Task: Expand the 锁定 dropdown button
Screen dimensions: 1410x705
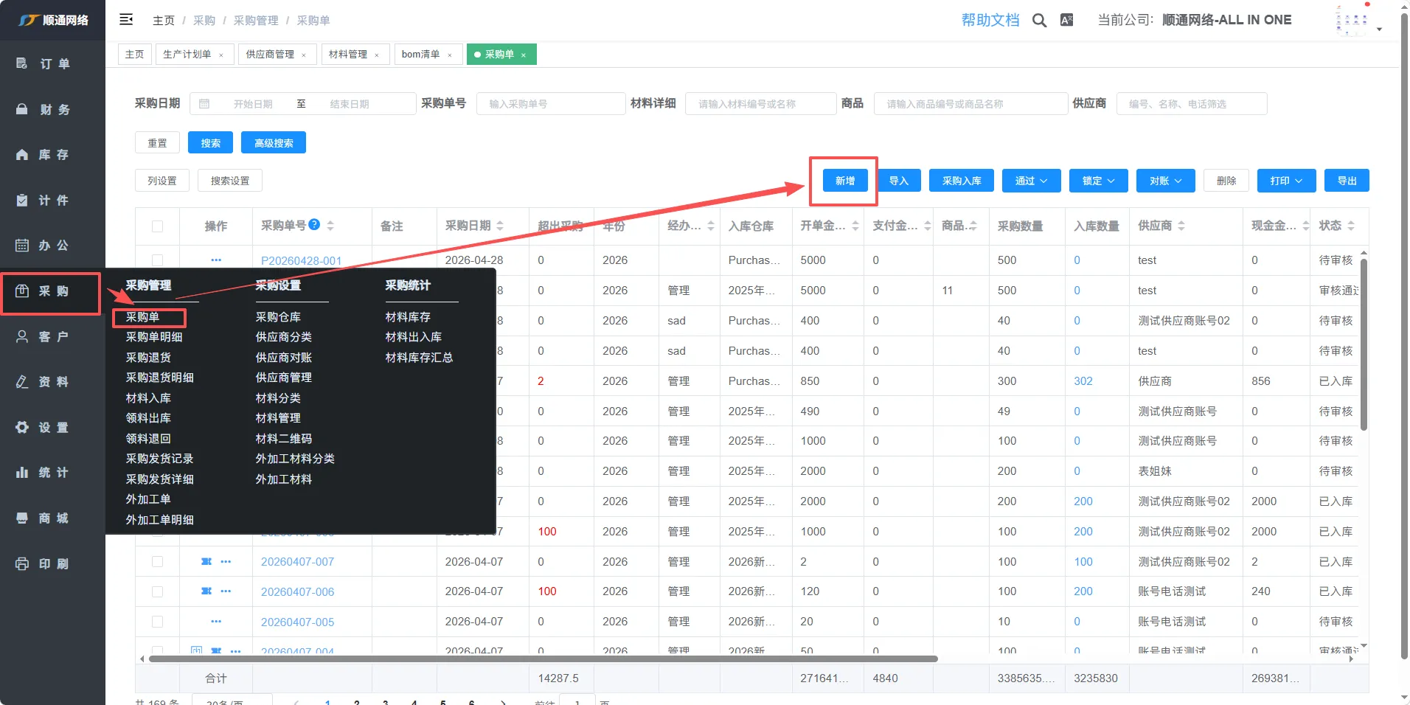Action: coord(1098,181)
